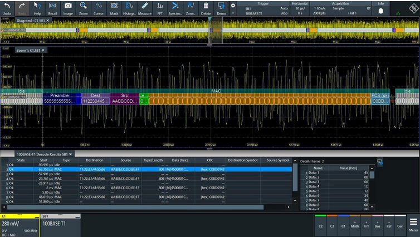Close the 100BASE-T1 Decode Results tab
Viewport: 420px width, 237px height.
point(70,154)
